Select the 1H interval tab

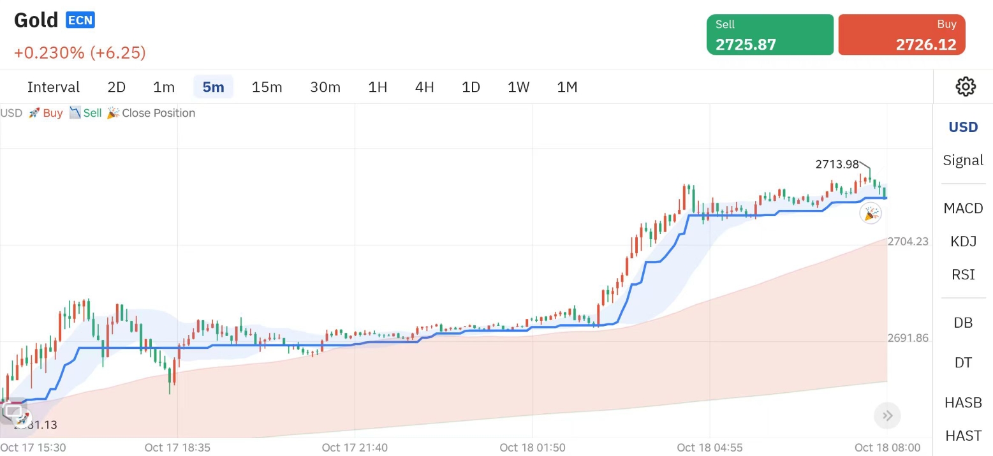[378, 87]
